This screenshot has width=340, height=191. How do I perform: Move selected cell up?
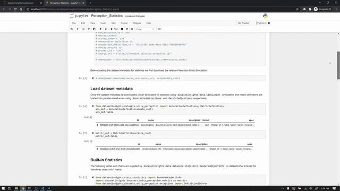[100, 29]
